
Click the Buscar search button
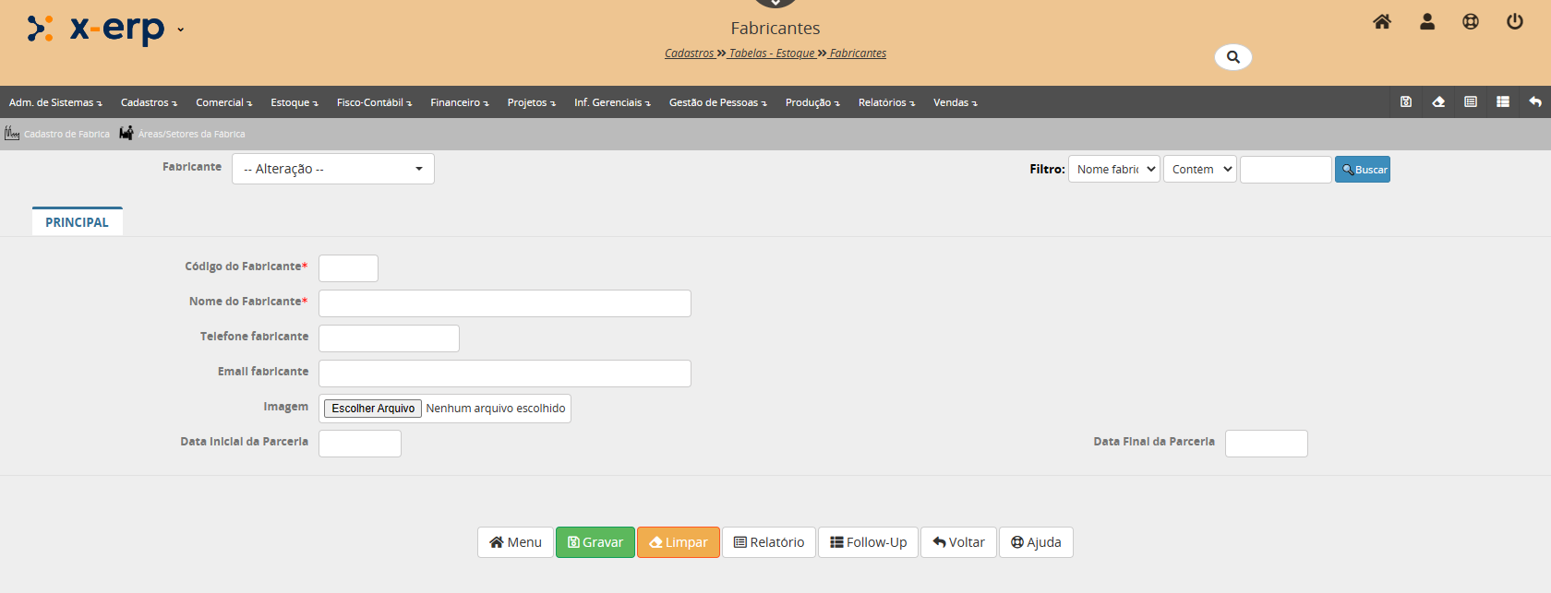pyautogui.click(x=1362, y=170)
